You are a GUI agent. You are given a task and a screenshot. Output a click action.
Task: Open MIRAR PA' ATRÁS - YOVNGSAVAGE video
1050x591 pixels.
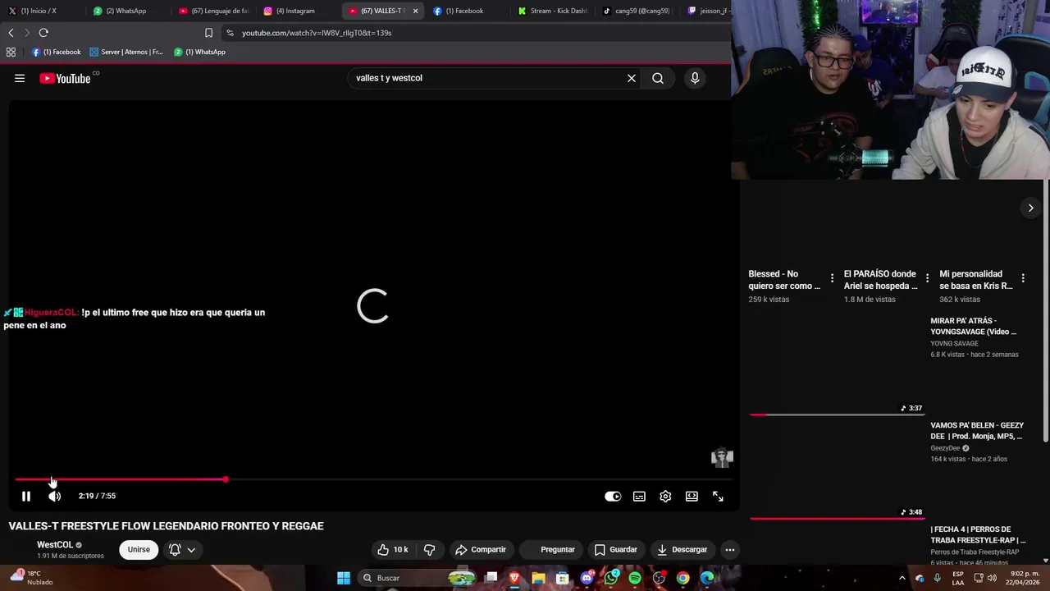(x=974, y=326)
